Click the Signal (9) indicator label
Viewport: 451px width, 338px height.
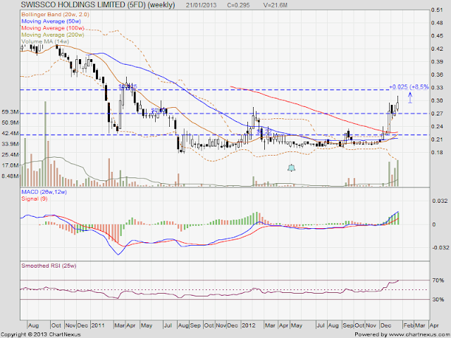tap(35, 199)
